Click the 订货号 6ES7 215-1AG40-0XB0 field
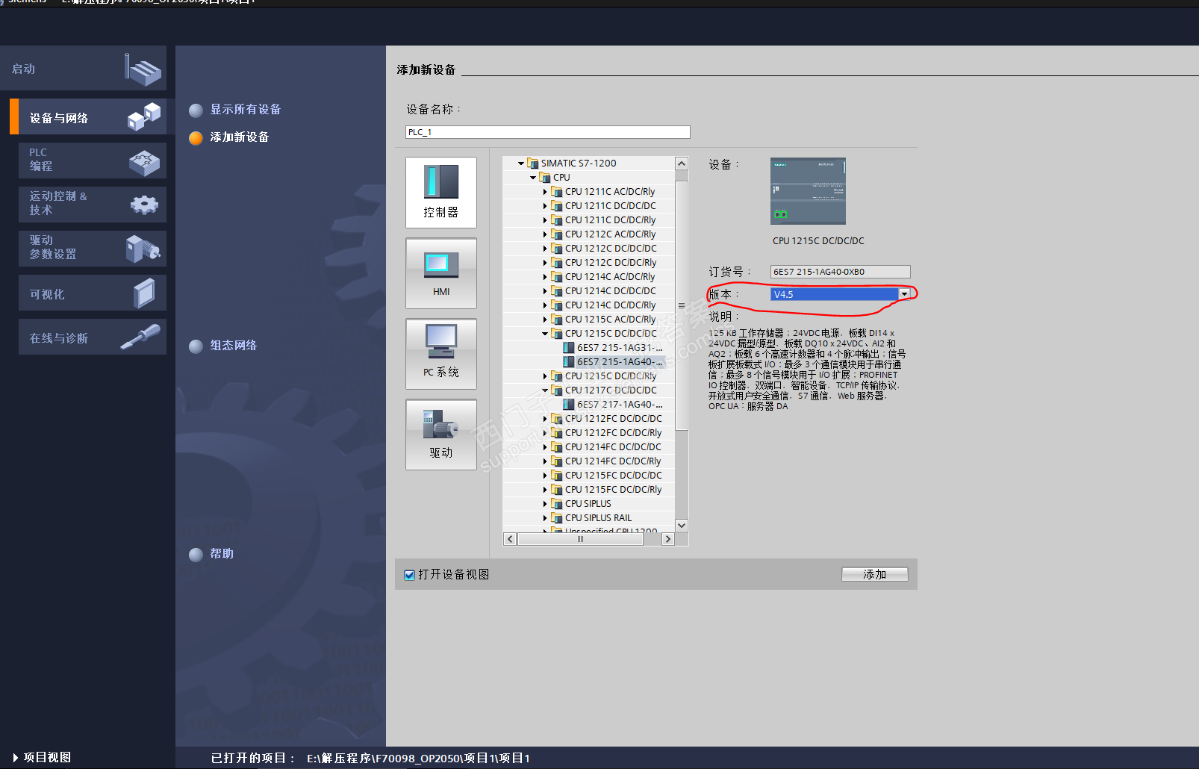The height and width of the screenshot is (769, 1199). [x=841, y=272]
